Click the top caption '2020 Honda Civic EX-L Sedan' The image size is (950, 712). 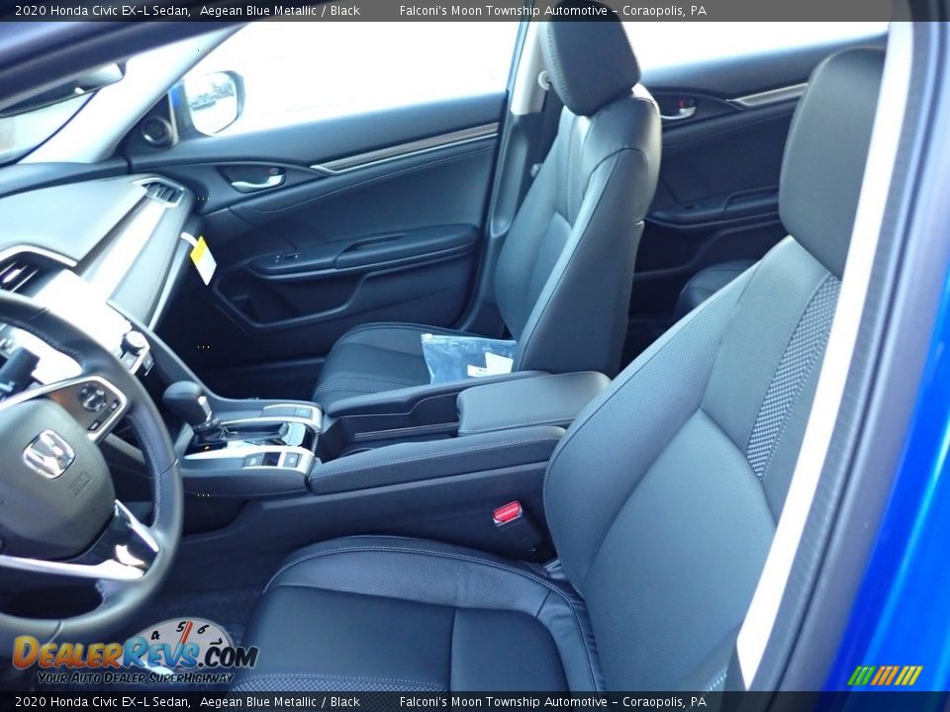(102, 10)
